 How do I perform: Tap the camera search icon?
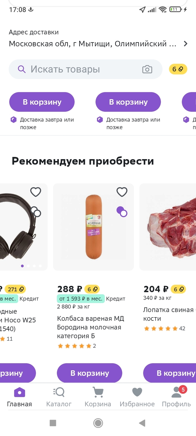147,69
